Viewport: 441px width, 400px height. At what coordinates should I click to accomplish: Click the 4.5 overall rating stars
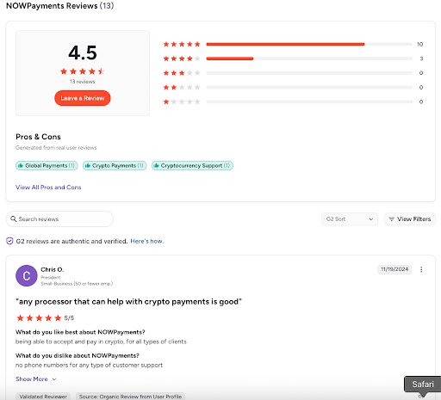[83, 71]
